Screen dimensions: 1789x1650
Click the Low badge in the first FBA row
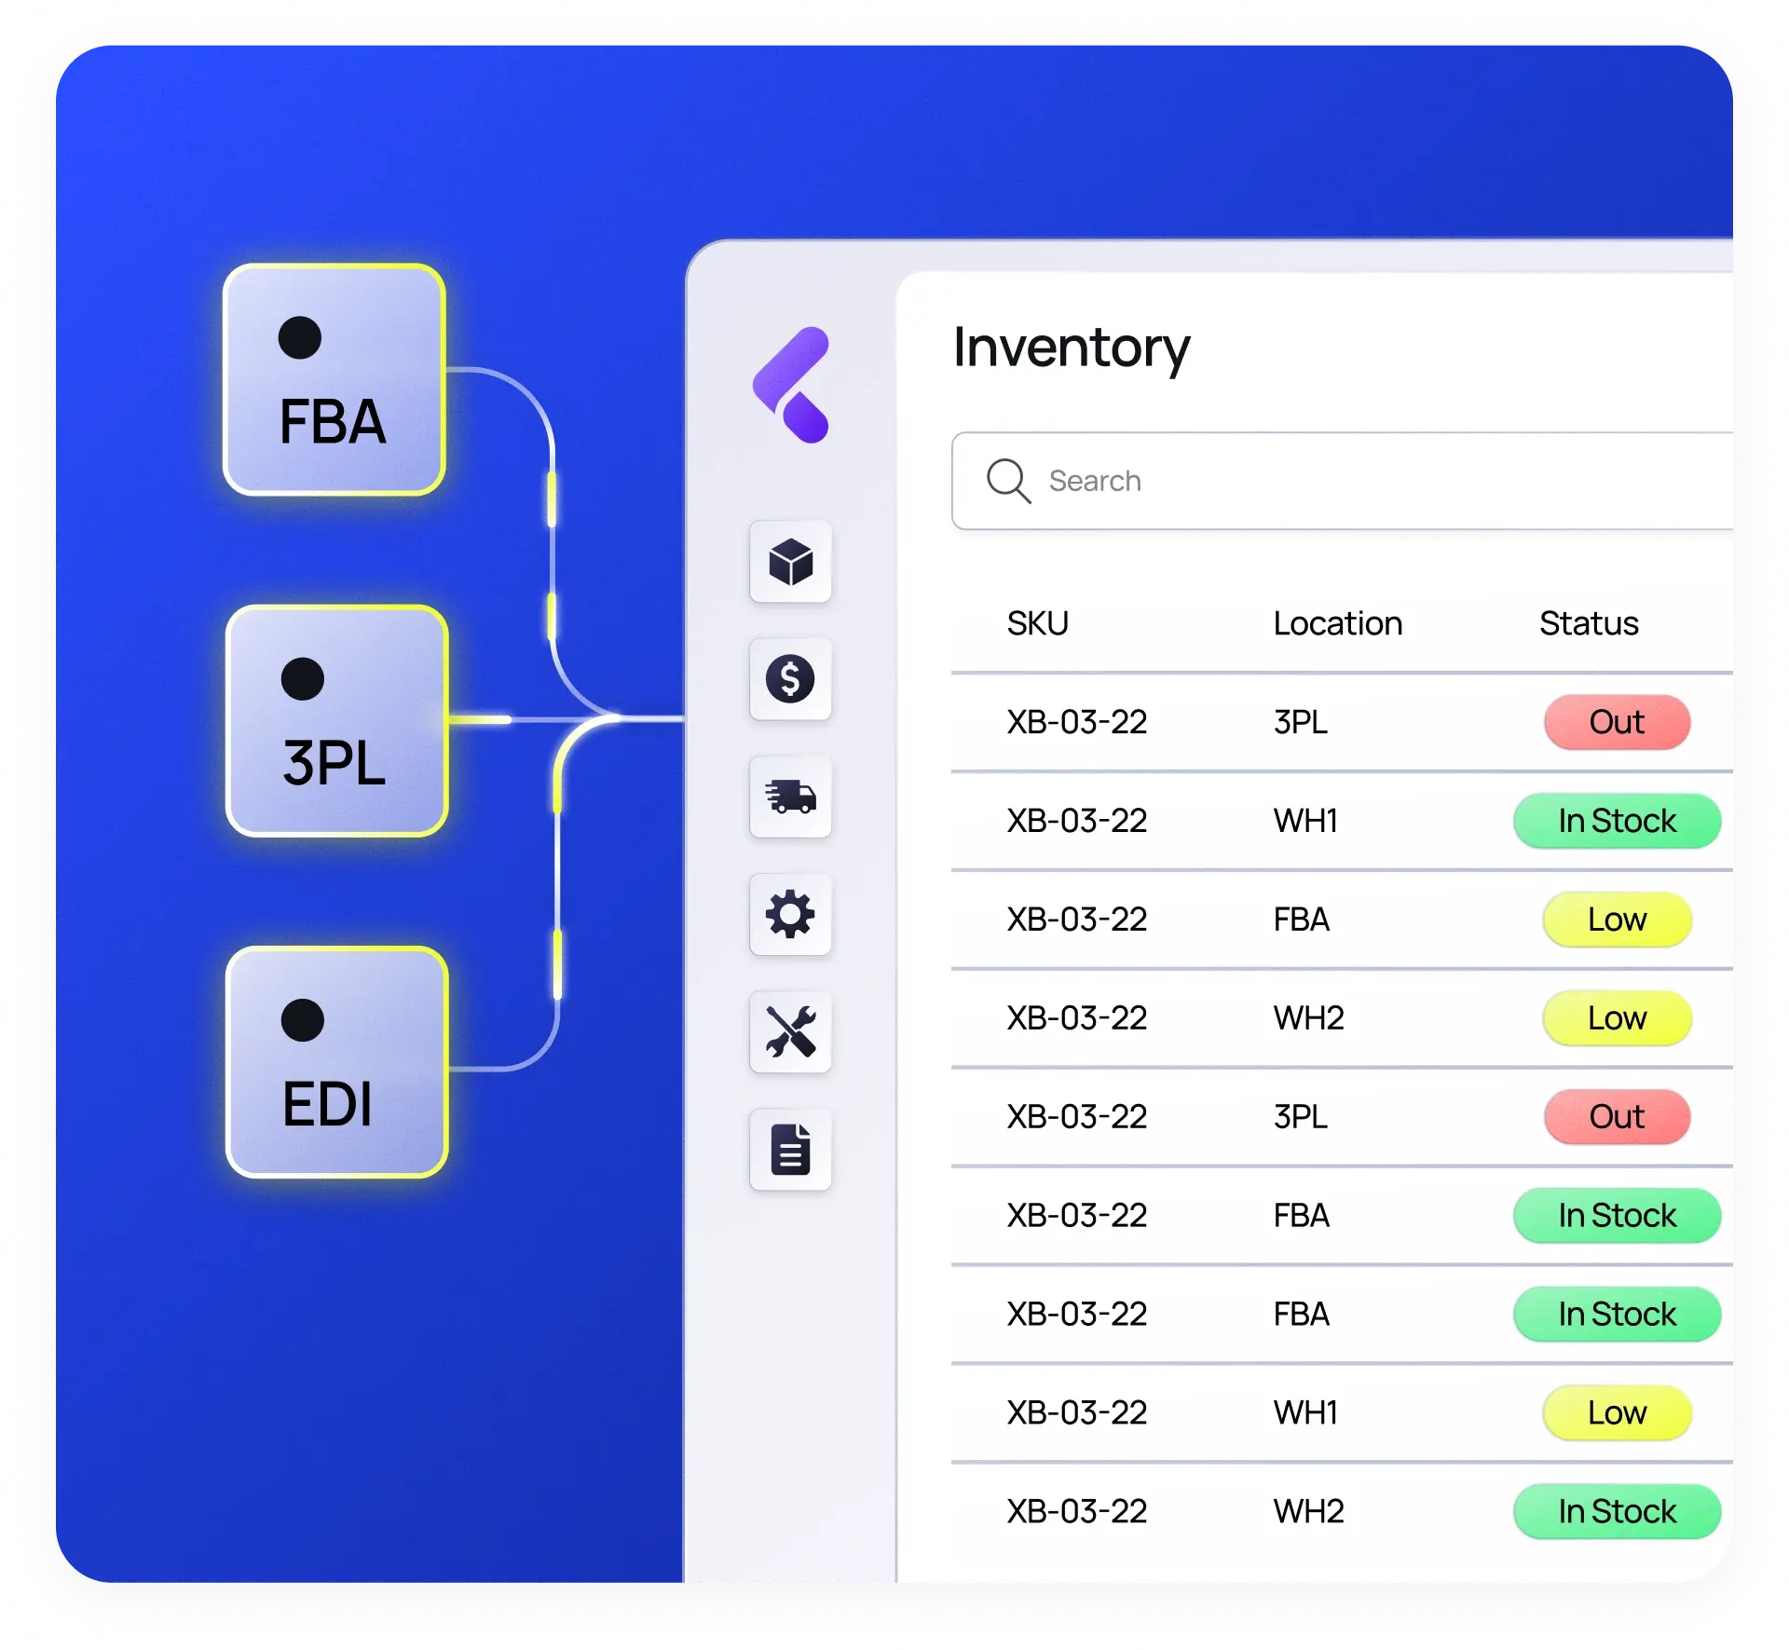pos(1617,920)
